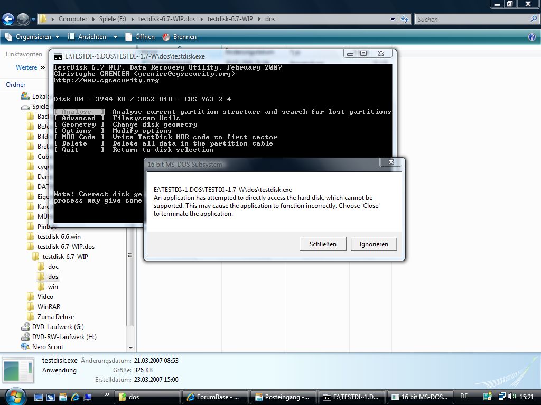Click the testdisk-6.7-WIP breadcrumb segment
The height and width of the screenshot is (405, 541).
(x=230, y=19)
